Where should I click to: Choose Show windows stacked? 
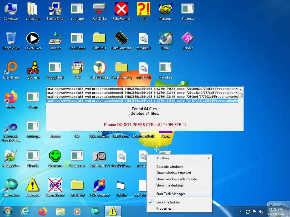[179, 173]
